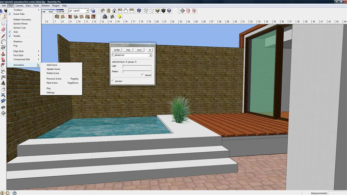
Task: Select the Zoom Extents tool
Action: click(3, 95)
